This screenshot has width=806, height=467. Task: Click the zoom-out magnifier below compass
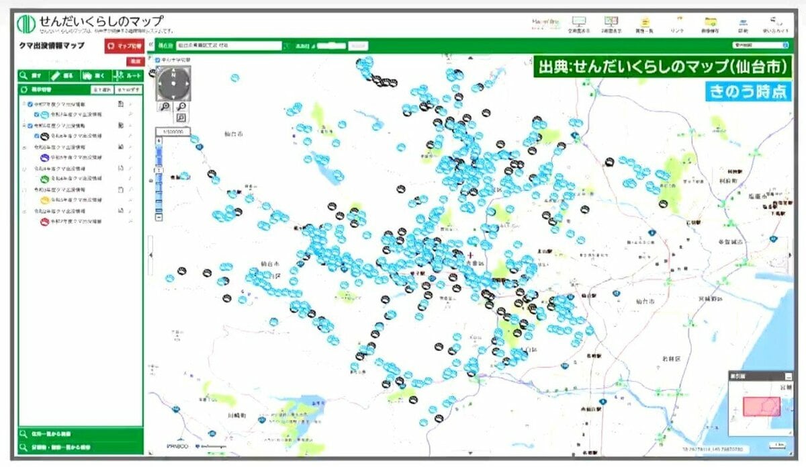point(181,107)
